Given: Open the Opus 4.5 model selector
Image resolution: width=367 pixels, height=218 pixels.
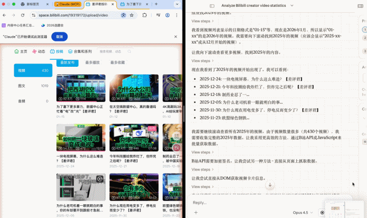Looking at the screenshot, I should (x=303, y=212).
